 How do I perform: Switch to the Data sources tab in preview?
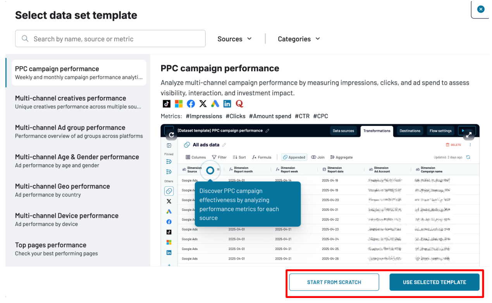(x=343, y=131)
